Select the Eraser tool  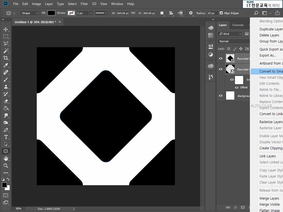pos(6,101)
